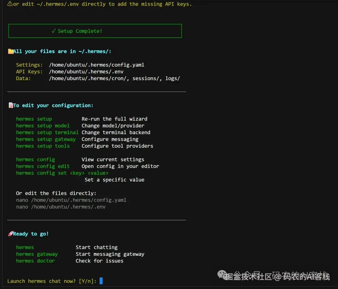Image resolution: width=338 pixels, height=289 pixels.
Task: Click the 'hermes setup model' command
Action: pyautogui.click(x=43, y=125)
